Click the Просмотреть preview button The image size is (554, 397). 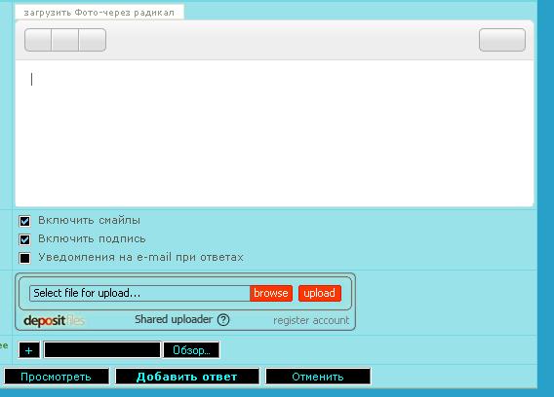57,377
